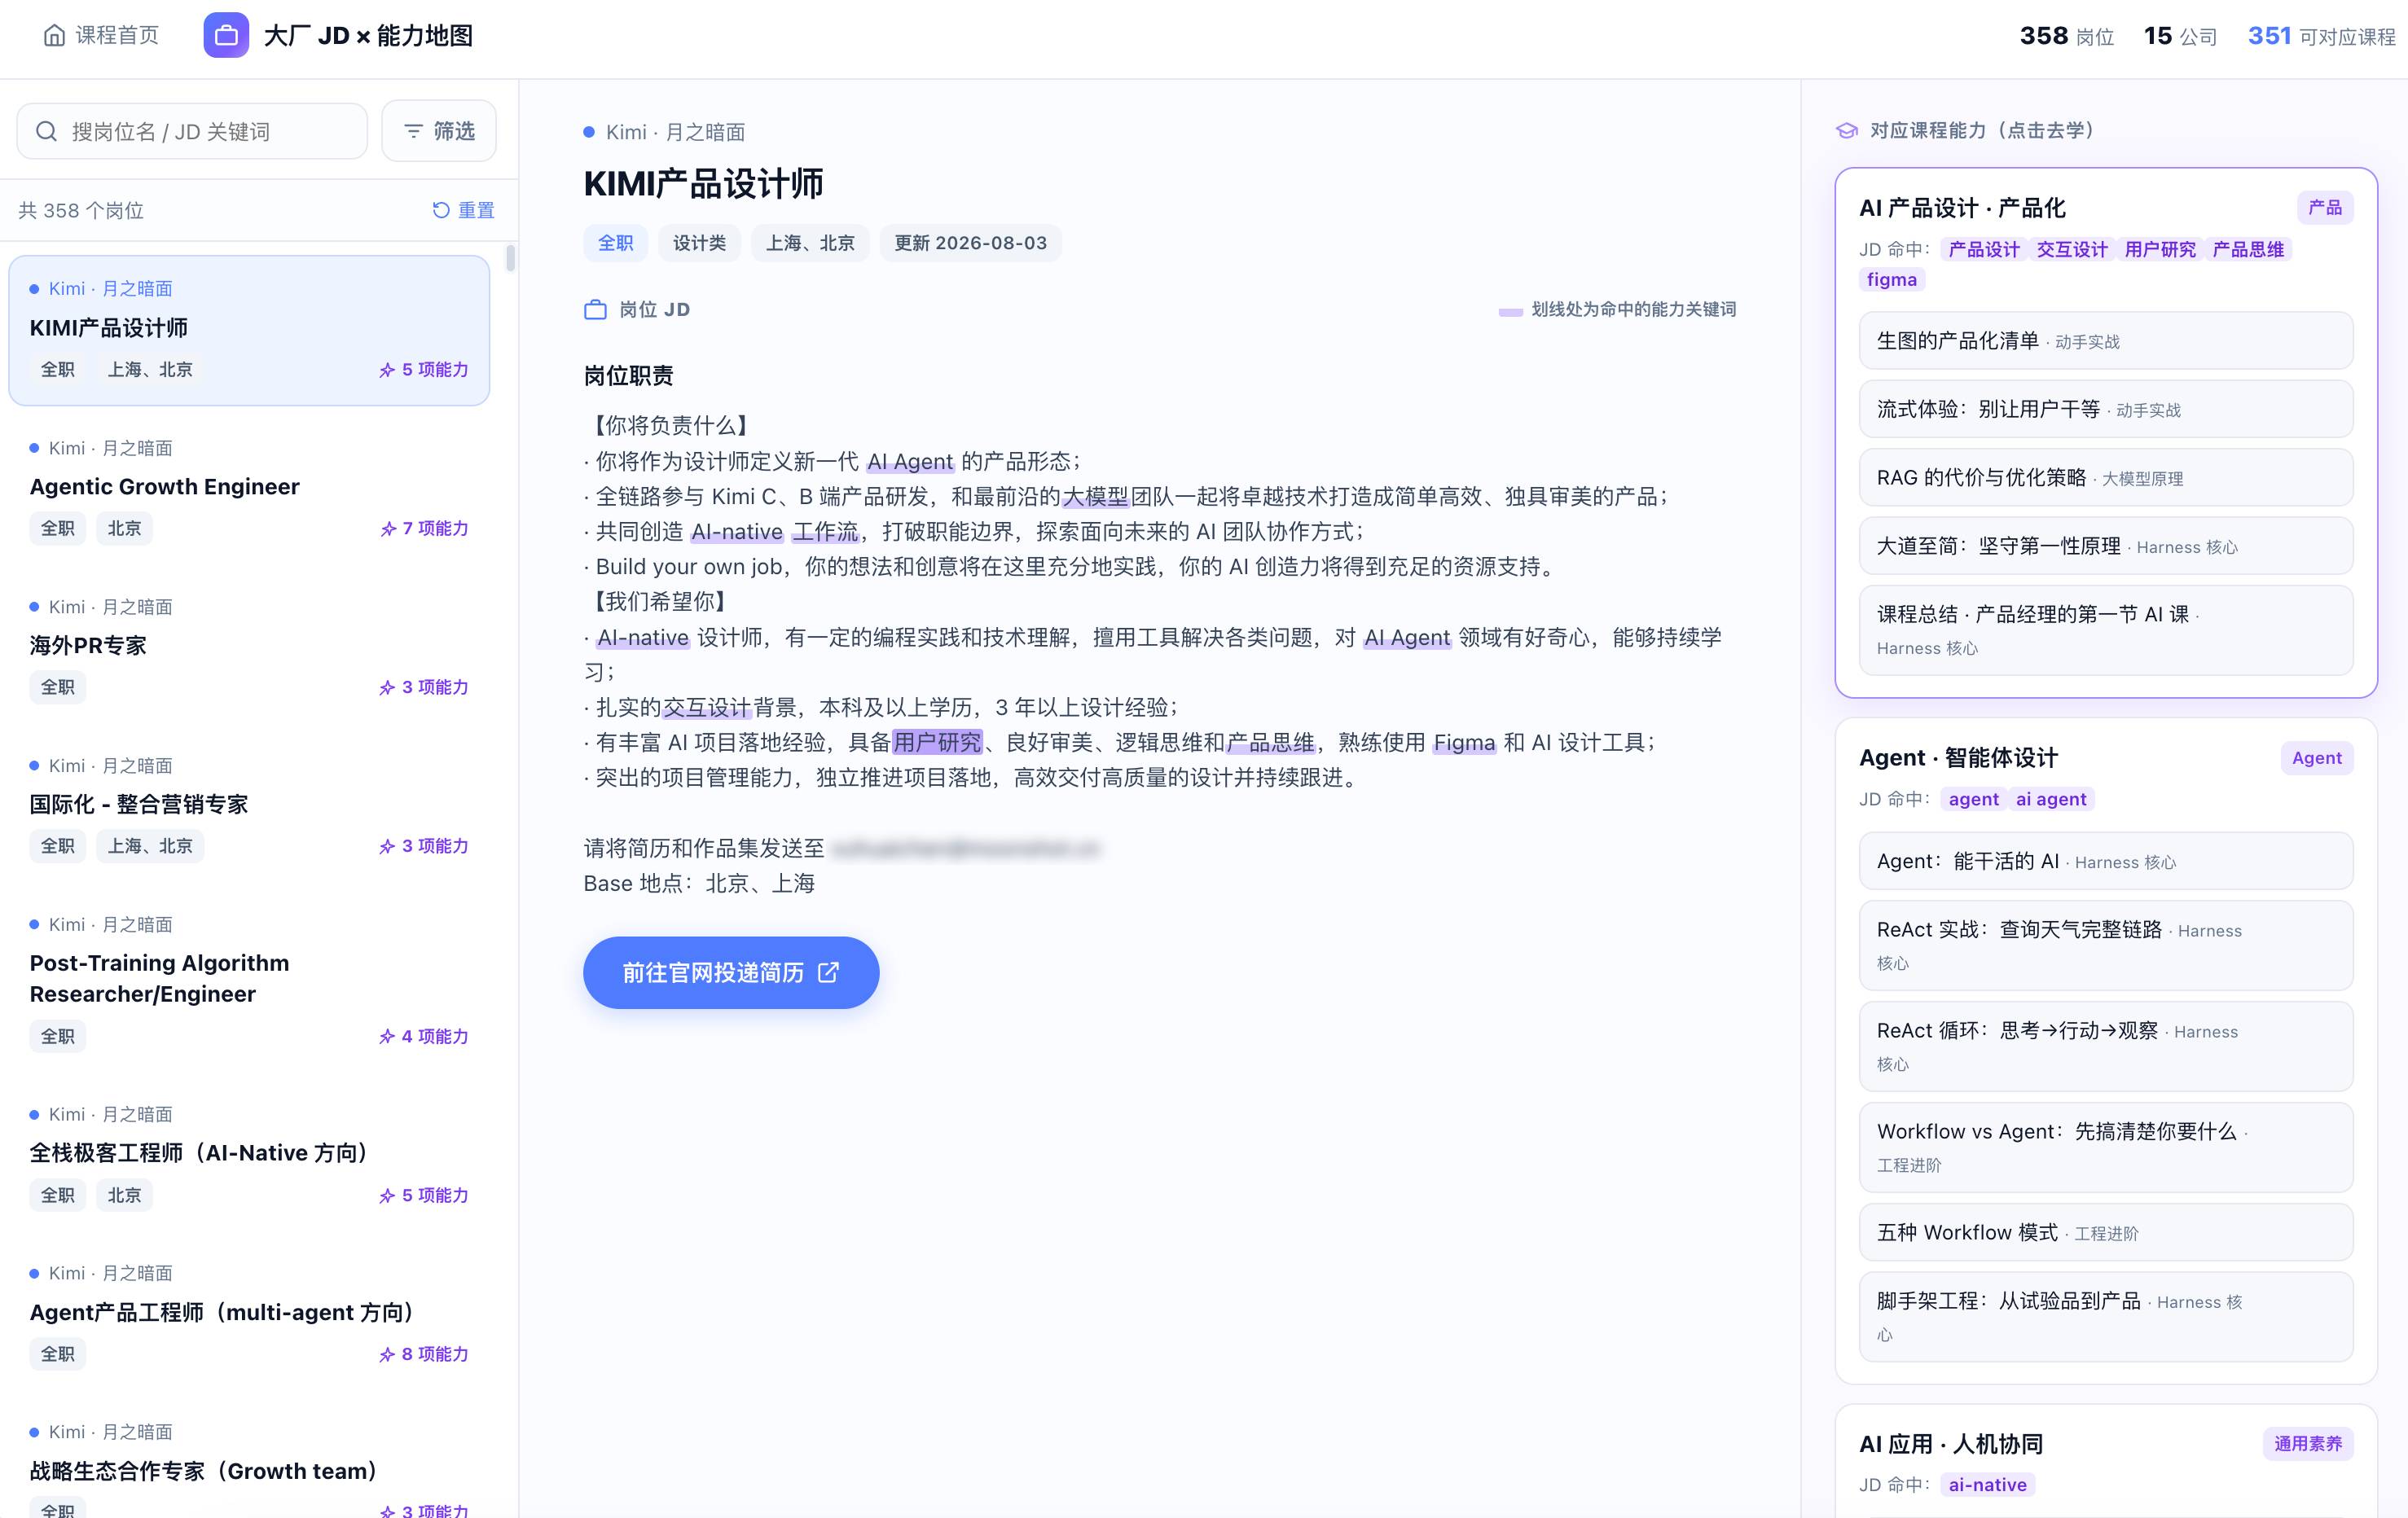Open 大道至简：坚守第一性原理 course

[x=2106, y=546]
